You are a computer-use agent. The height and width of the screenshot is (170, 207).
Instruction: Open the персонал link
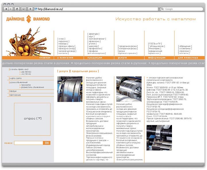(x=63, y=41)
